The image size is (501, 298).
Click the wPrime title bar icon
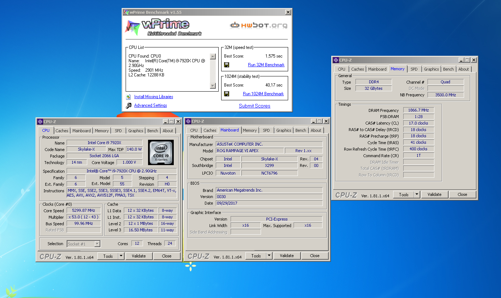tap(126, 12)
